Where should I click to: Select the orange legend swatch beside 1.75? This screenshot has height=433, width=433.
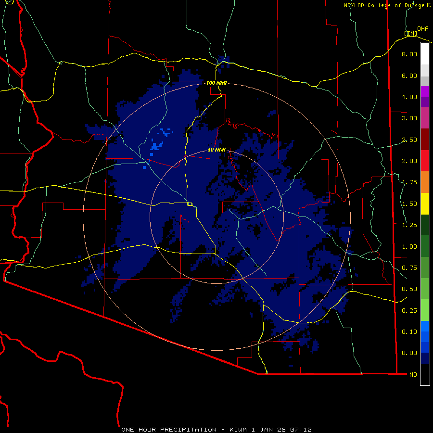pyautogui.click(x=425, y=182)
